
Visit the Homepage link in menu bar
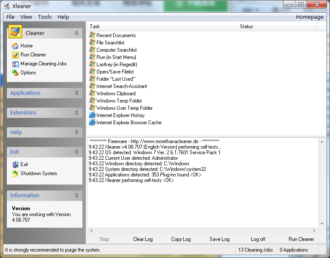coord(310,17)
